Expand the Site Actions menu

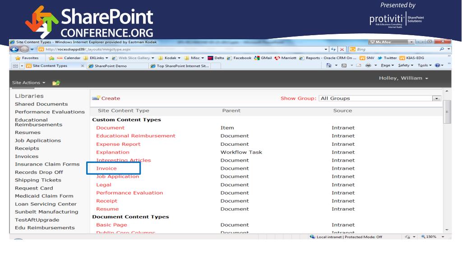click(28, 83)
